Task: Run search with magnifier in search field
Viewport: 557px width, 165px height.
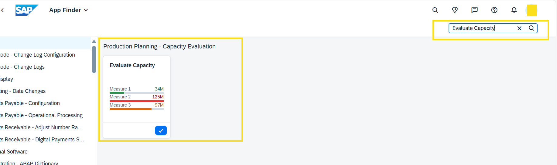Action: tap(531, 28)
